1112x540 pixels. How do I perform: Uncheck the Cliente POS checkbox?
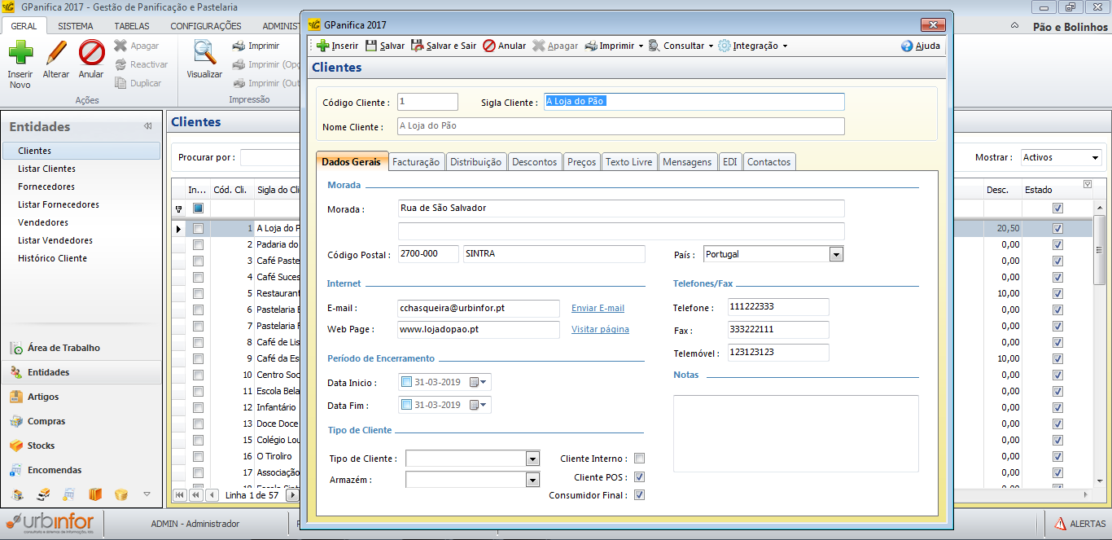click(x=639, y=477)
